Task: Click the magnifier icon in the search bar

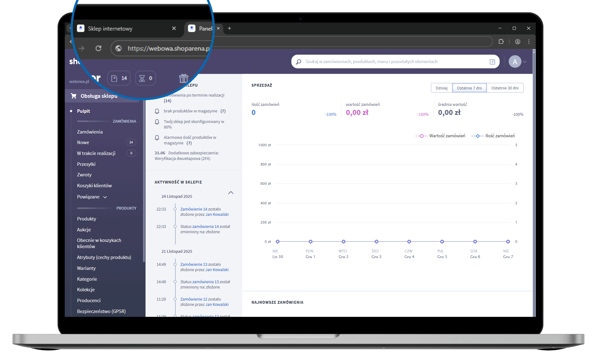Action: pos(298,62)
